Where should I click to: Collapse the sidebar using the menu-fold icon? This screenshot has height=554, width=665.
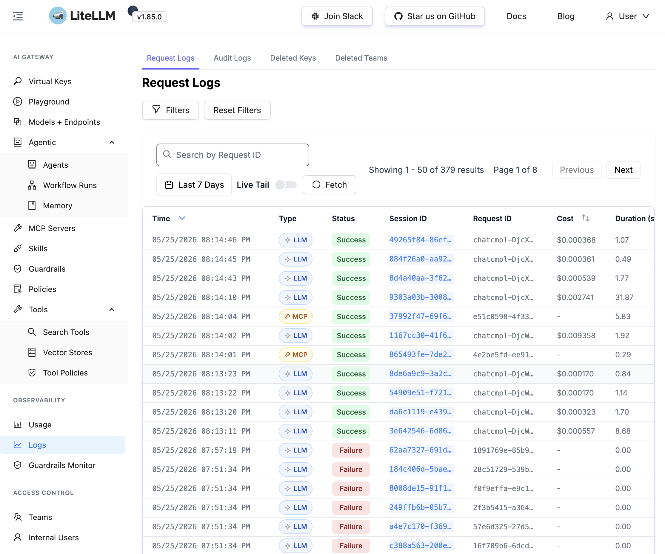pos(18,16)
